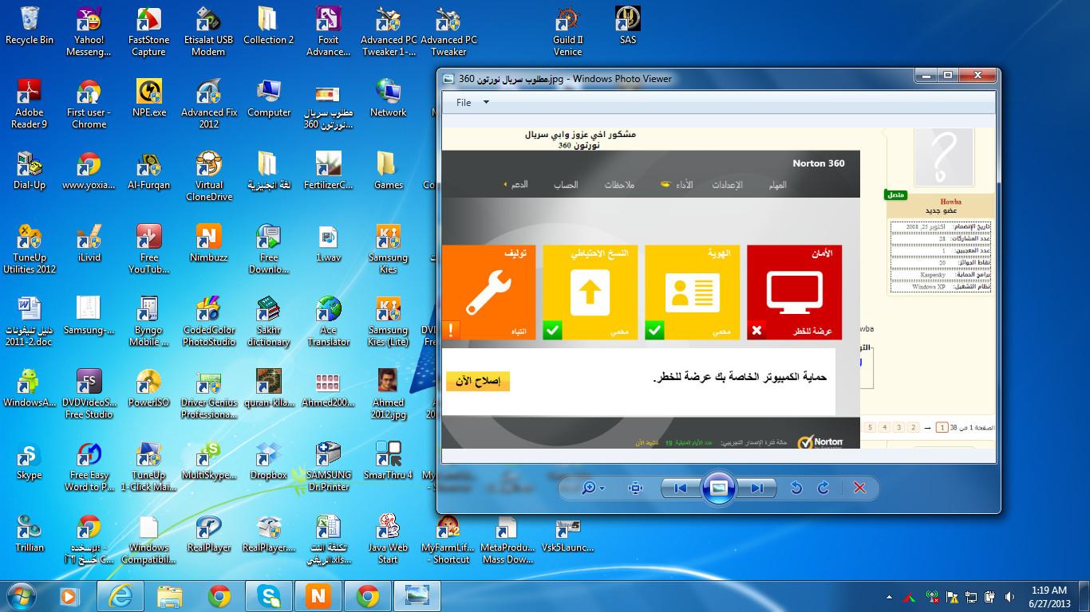Open SmarThru 4 desktop shortcut
This screenshot has height=612, width=1090.
[x=389, y=461]
